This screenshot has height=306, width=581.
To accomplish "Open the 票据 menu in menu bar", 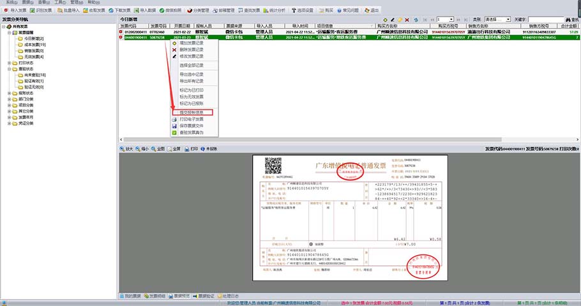I will [27, 3].
